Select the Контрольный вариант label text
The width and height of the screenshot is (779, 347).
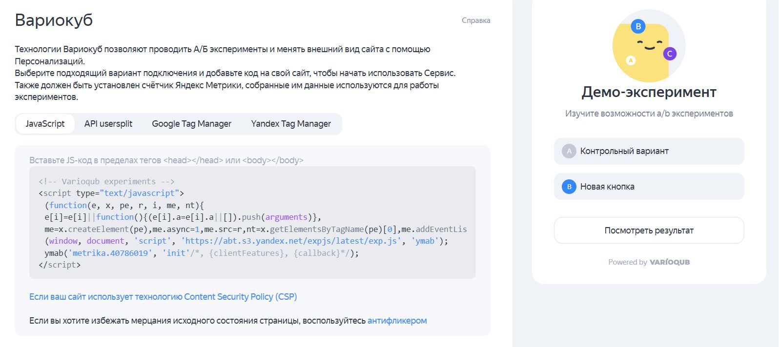pyautogui.click(x=624, y=151)
